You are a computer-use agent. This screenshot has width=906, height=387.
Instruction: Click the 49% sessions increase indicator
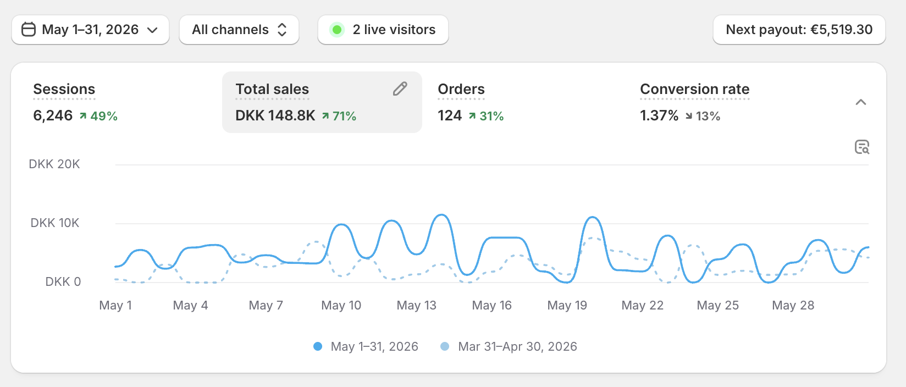[x=98, y=116]
